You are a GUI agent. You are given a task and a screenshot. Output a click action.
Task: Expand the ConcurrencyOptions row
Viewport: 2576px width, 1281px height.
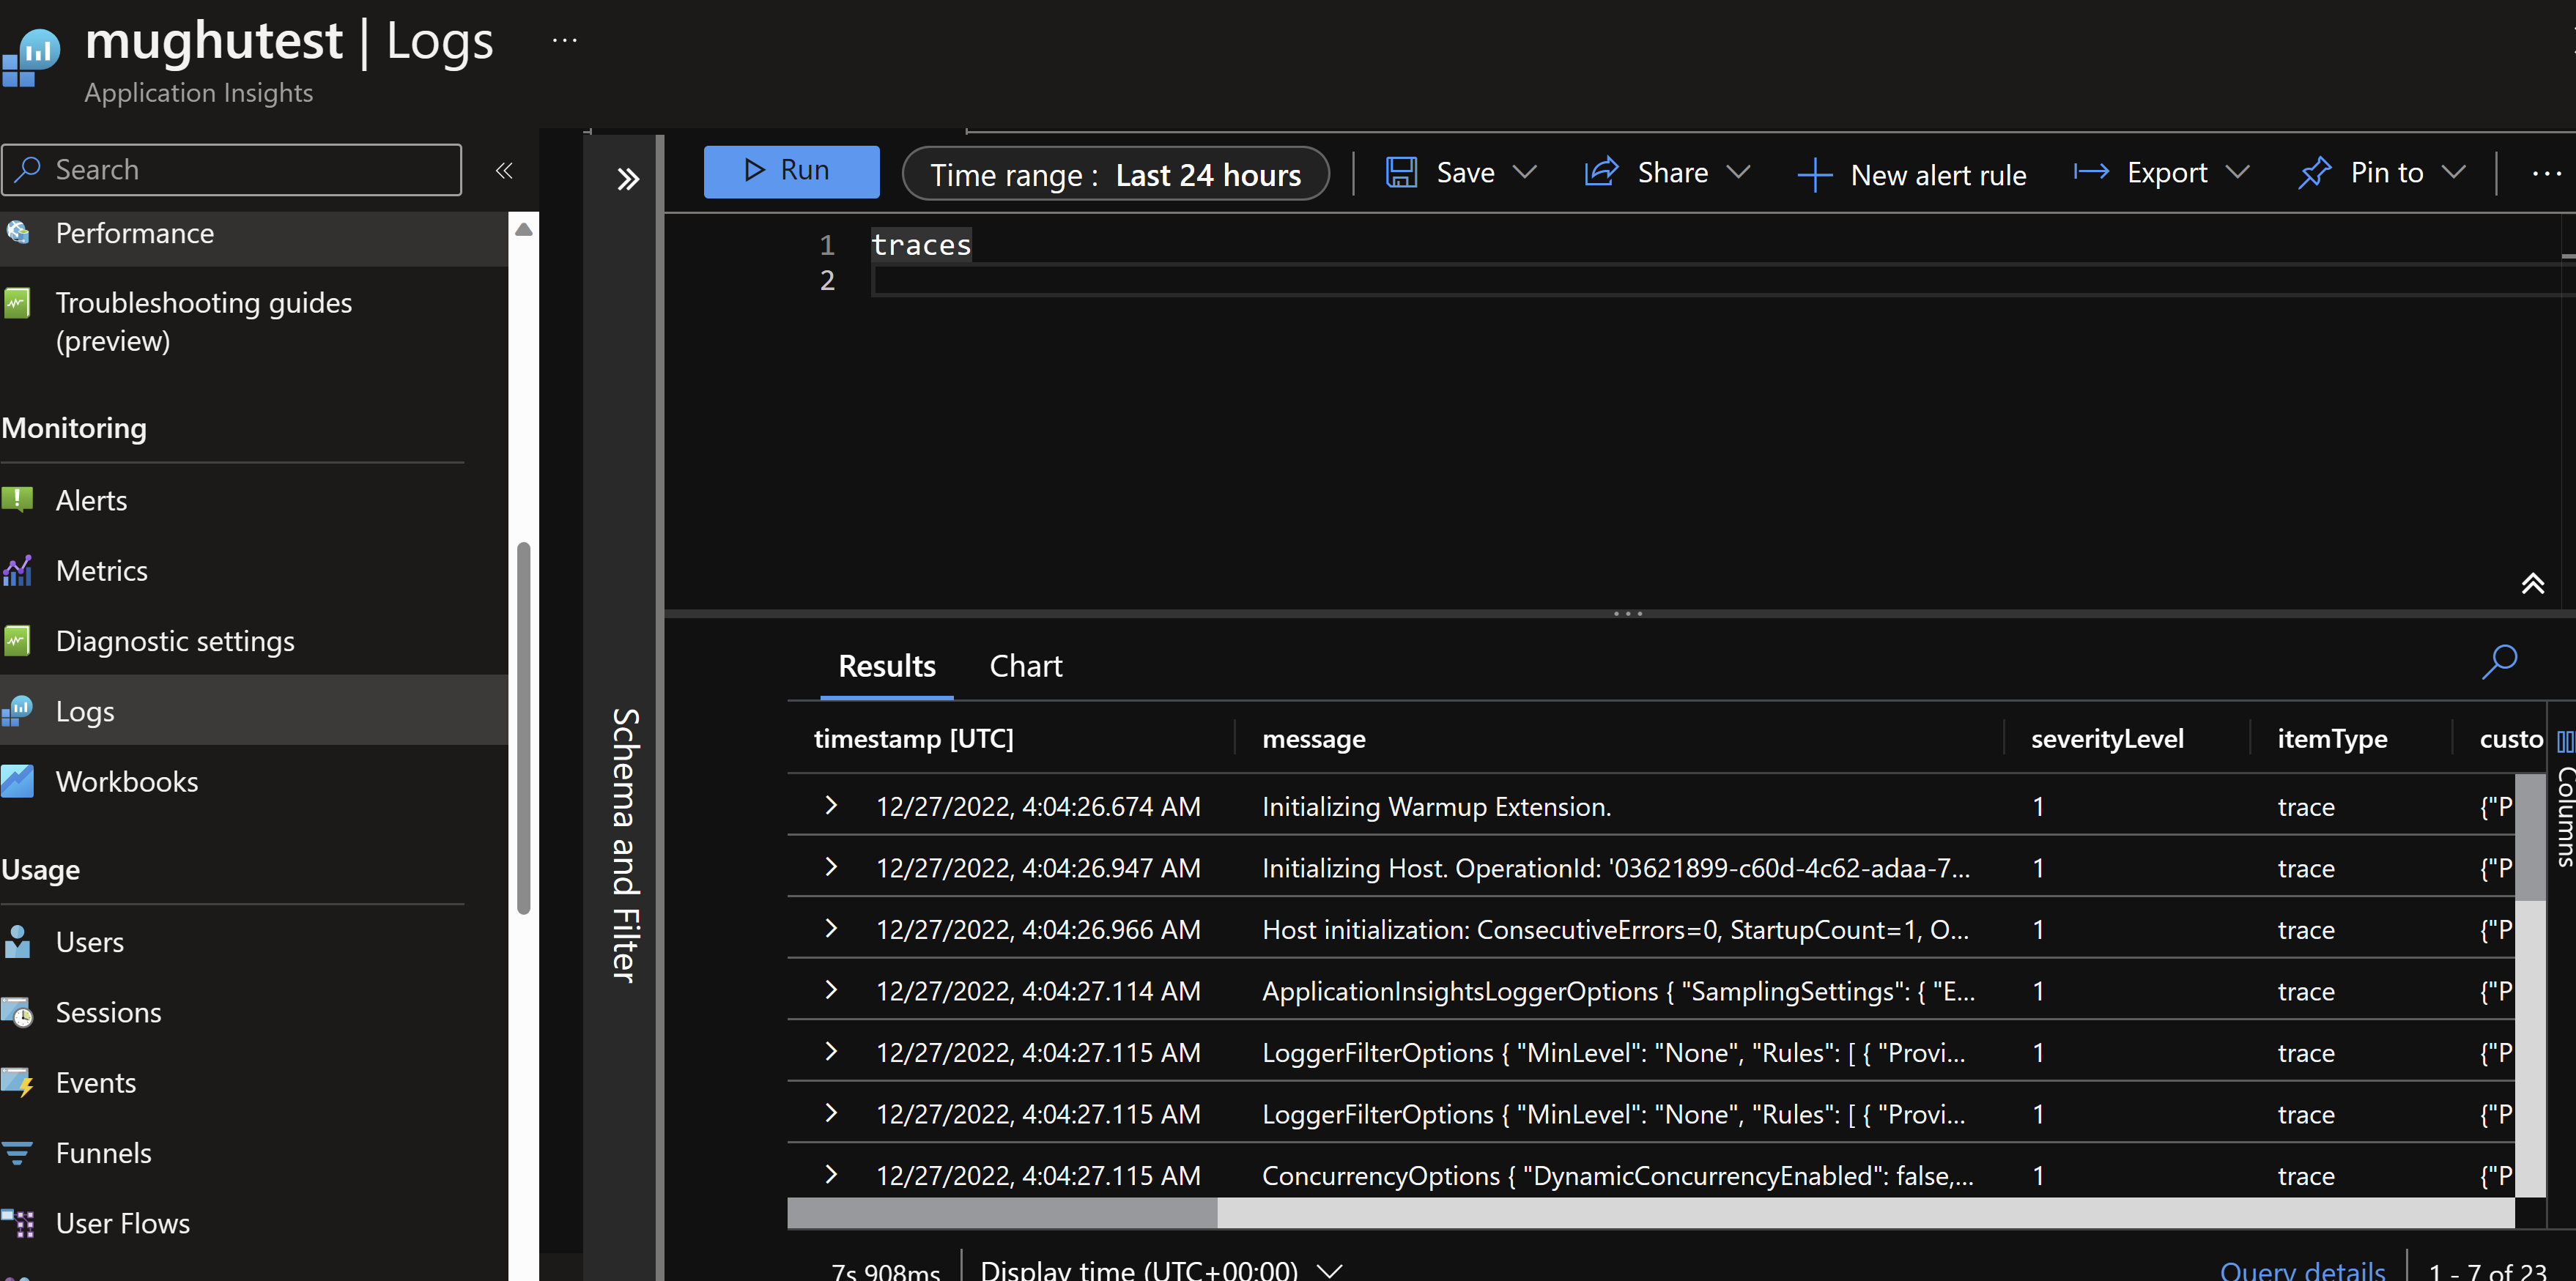[830, 1175]
